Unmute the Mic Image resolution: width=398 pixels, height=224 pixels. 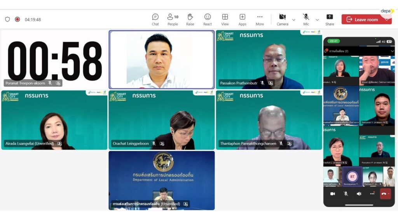coord(306,19)
